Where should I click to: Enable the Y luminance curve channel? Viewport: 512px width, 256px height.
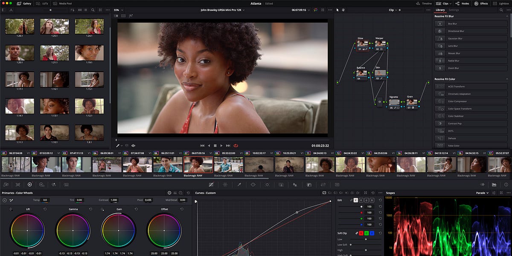(x=355, y=200)
